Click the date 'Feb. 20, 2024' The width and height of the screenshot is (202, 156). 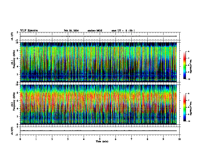point(71,31)
